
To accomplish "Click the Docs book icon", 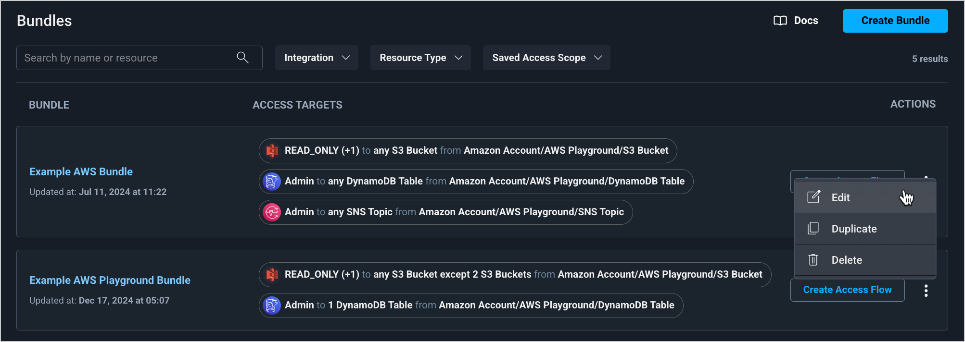I will 780,21.
